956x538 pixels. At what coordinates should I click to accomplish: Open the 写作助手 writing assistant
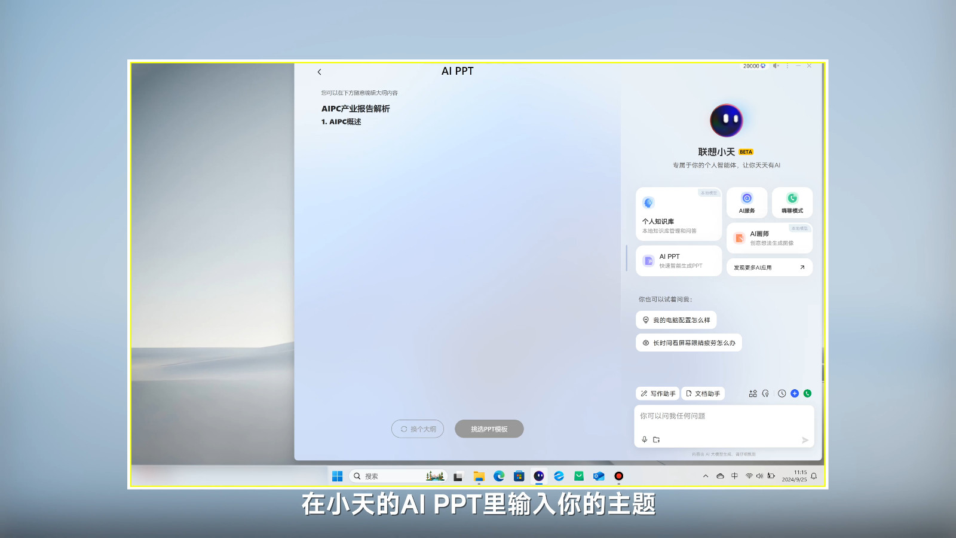coord(658,393)
